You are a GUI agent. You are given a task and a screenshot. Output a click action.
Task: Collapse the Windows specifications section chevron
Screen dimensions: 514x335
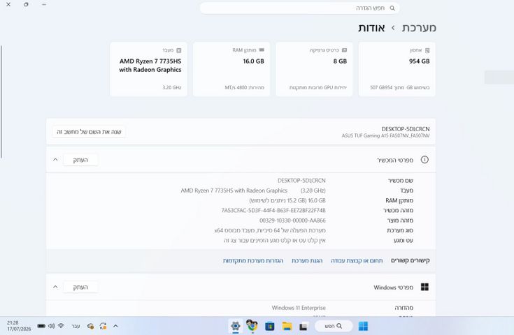click(55, 287)
